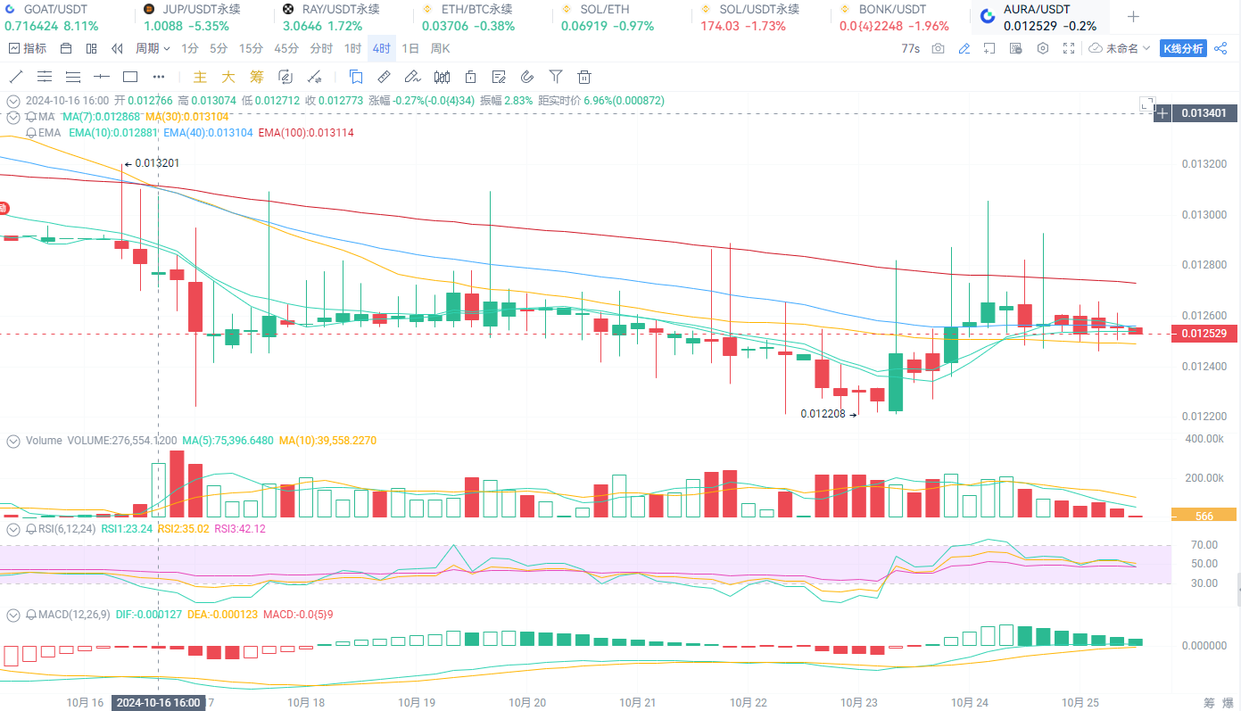This screenshot has height=711, width=1241.
Task: Take a chart snapshot with camera icon
Action: pos(938,48)
